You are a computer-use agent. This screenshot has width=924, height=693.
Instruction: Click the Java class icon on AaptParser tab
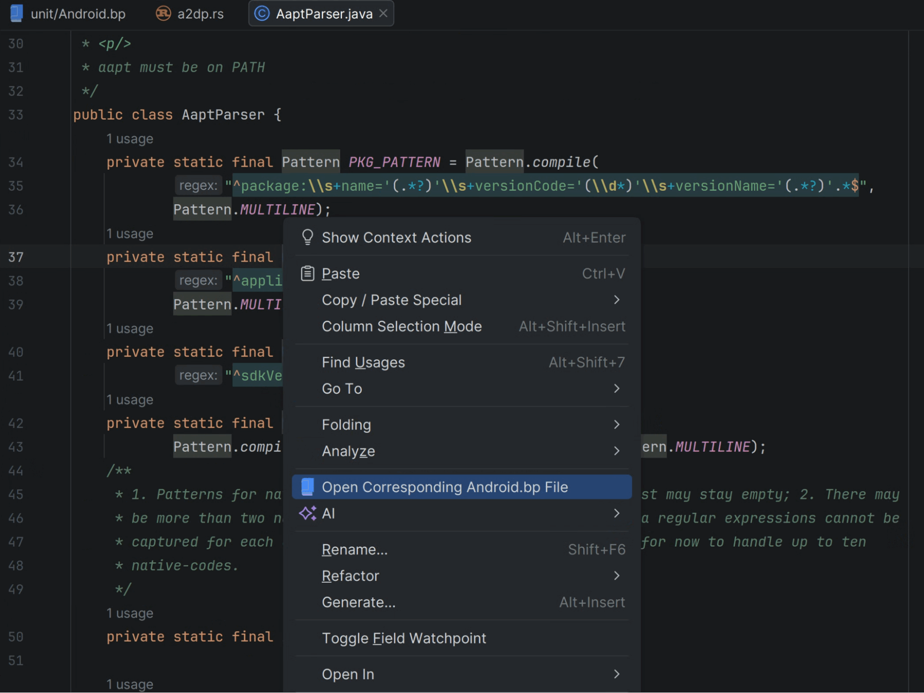(262, 13)
